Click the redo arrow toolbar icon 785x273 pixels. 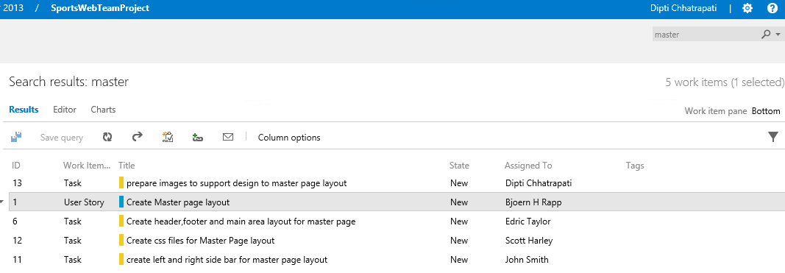click(137, 136)
